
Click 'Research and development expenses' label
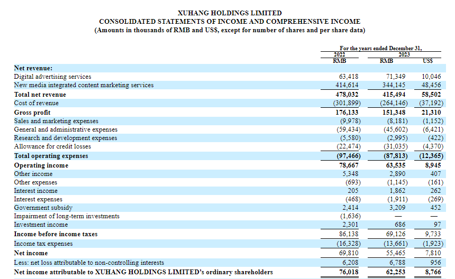66,138
